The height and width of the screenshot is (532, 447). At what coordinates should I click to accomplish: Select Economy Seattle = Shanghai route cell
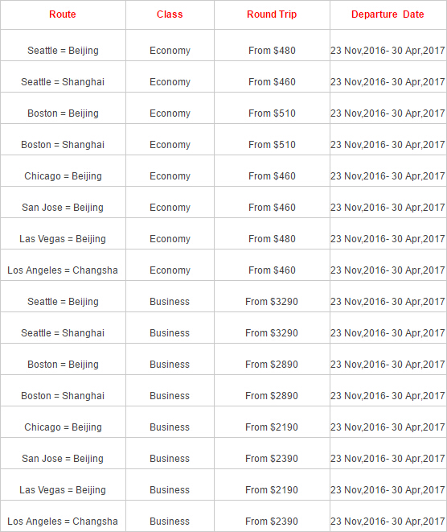[x=63, y=82]
